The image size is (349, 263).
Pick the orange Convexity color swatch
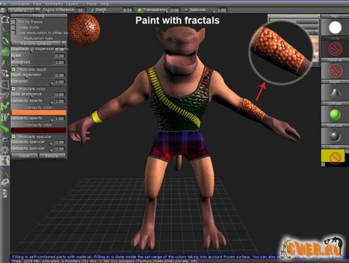(x=39, y=113)
